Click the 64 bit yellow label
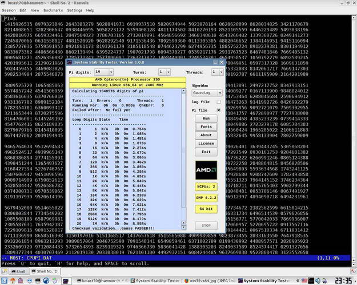Screen dimensions: 357x285 (206, 209)
